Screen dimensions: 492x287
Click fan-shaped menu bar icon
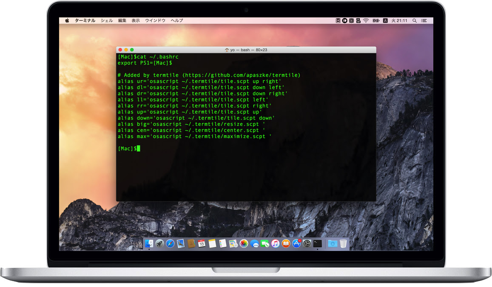click(351, 20)
